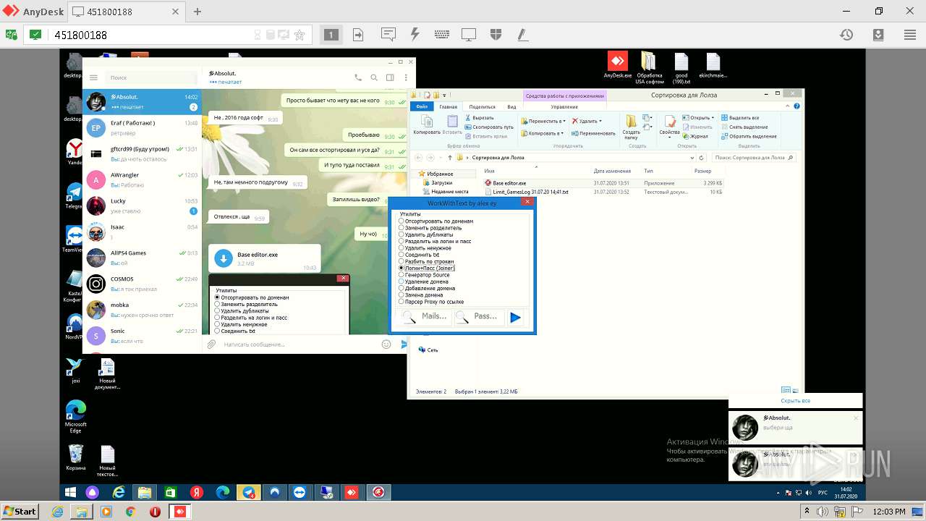
Task: Open new AnyDesk session tab
Action: click(197, 12)
